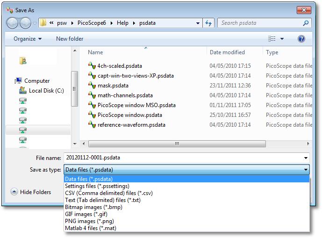Expand arrow after PicoScope6 in path
This screenshot has height=238, width=322.
pyautogui.click(x=112, y=23)
